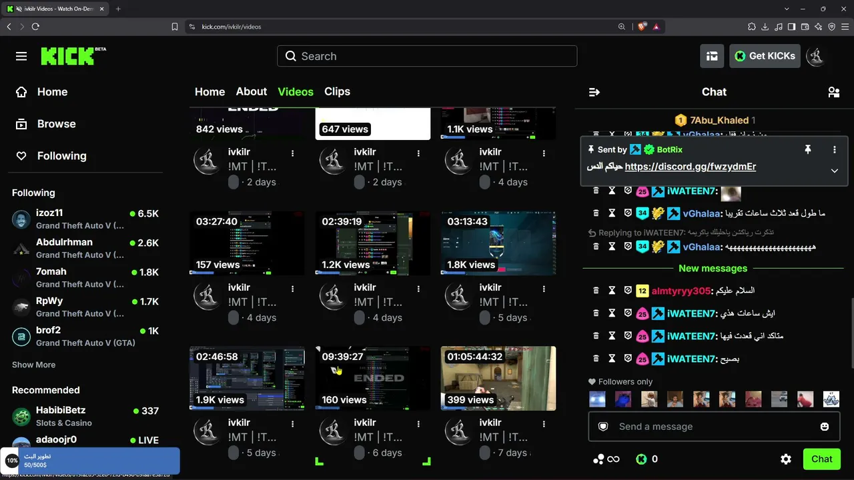Collapse the pinned message chevron
This screenshot has width=854, height=480.
tap(834, 171)
